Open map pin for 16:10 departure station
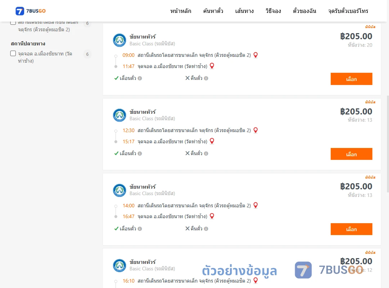Viewport: 389px width, 288px height. 255,280
